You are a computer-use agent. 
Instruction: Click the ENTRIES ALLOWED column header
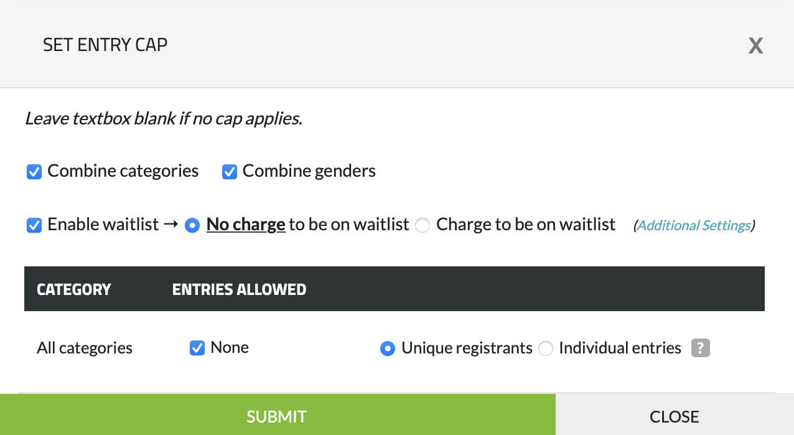[239, 289]
